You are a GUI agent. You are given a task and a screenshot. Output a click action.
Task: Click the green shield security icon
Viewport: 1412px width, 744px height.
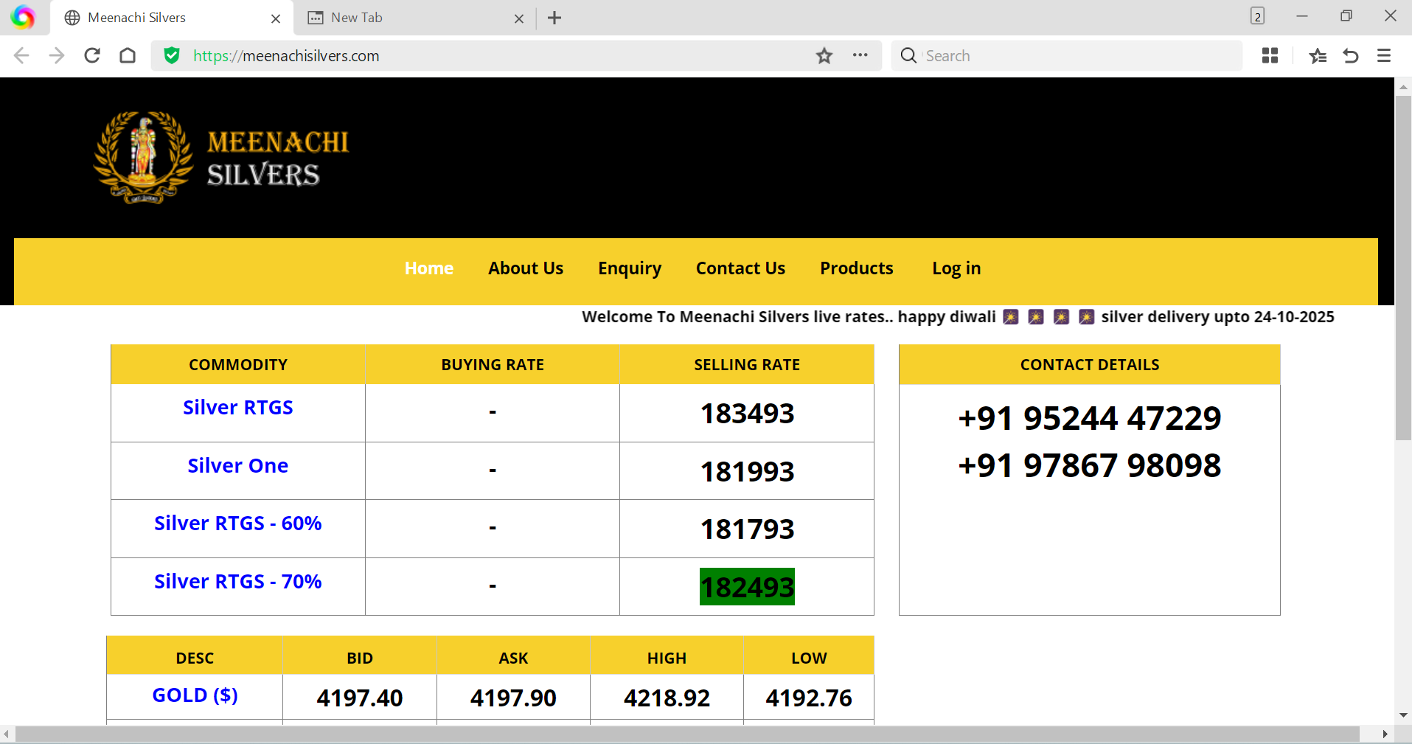click(x=172, y=55)
